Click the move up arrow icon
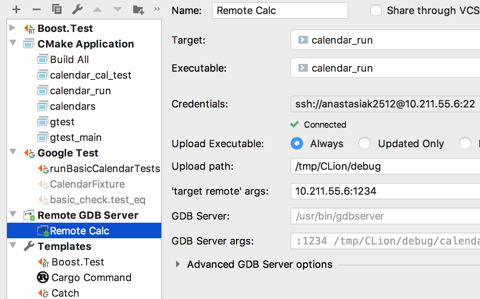Image resolution: width=480 pixels, height=299 pixels. pyautogui.click(x=97, y=9)
